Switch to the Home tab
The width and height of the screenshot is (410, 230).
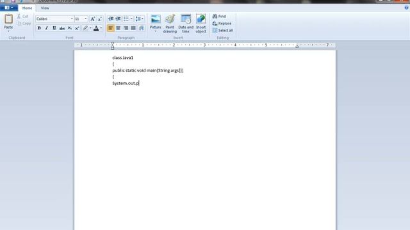click(27, 8)
